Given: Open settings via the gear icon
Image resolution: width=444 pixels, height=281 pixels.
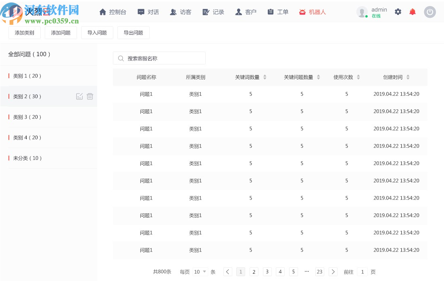Looking at the screenshot, I should 398,12.
